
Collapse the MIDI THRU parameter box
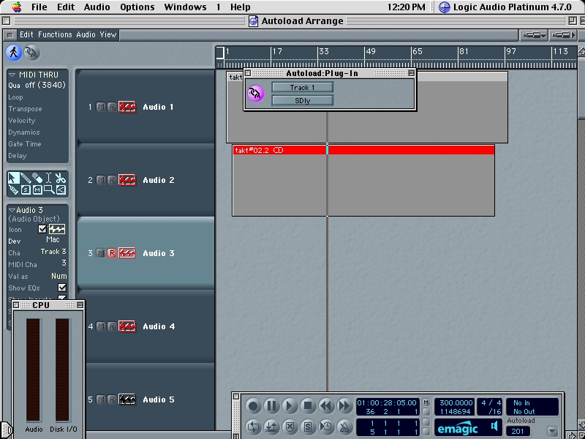(12, 75)
